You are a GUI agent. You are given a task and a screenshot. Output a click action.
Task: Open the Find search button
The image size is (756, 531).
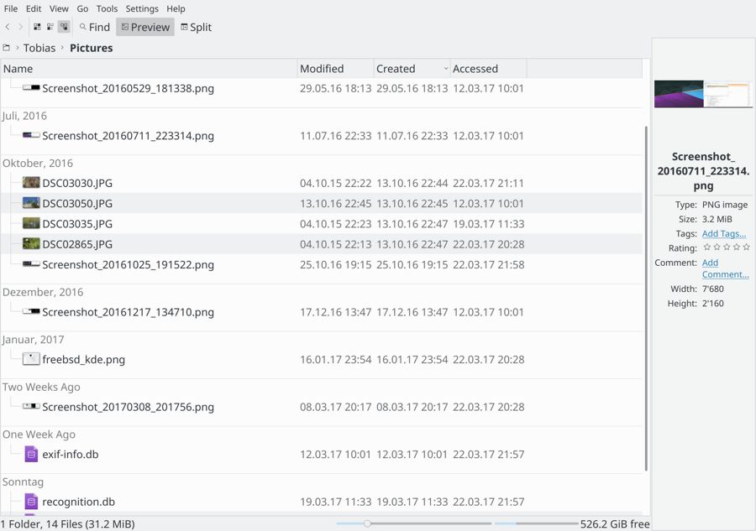95,27
